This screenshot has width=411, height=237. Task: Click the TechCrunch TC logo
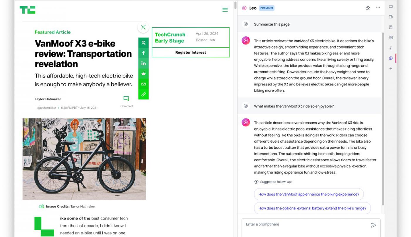click(x=28, y=10)
